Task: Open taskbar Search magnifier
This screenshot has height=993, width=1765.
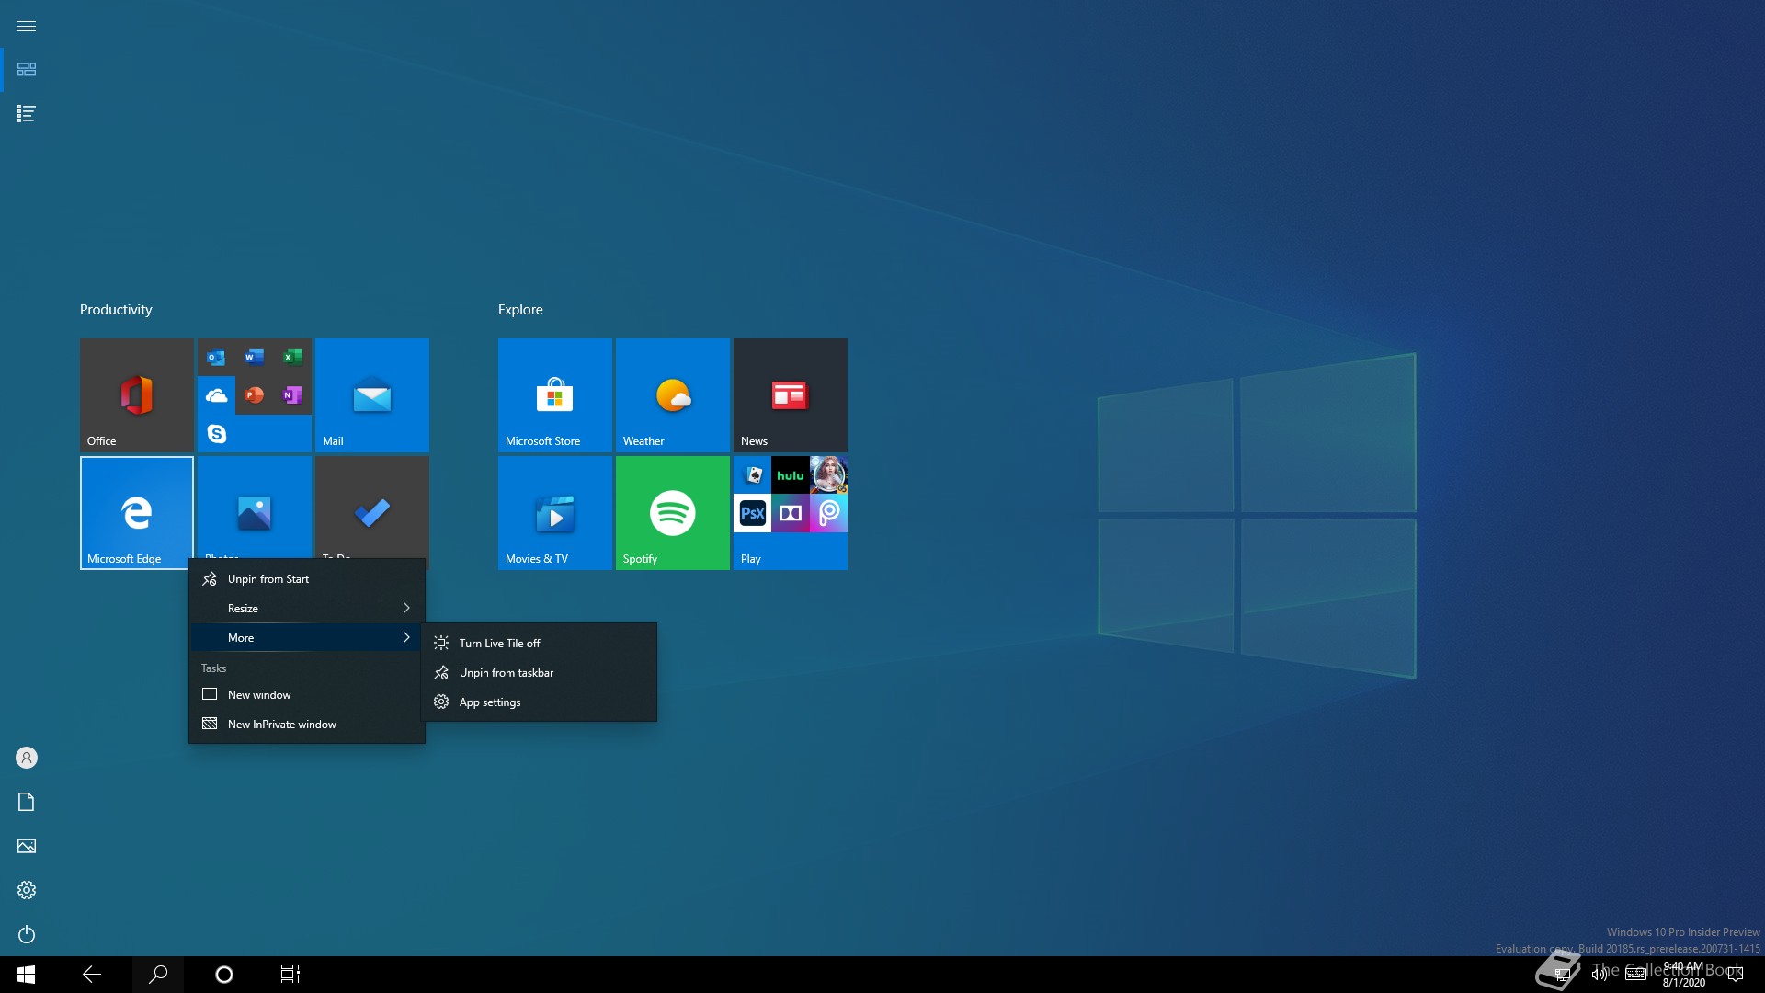Action: [158, 975]
